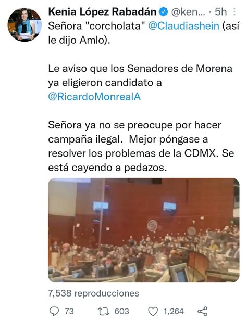Open the @Claudiashein mention

point(183,27)
